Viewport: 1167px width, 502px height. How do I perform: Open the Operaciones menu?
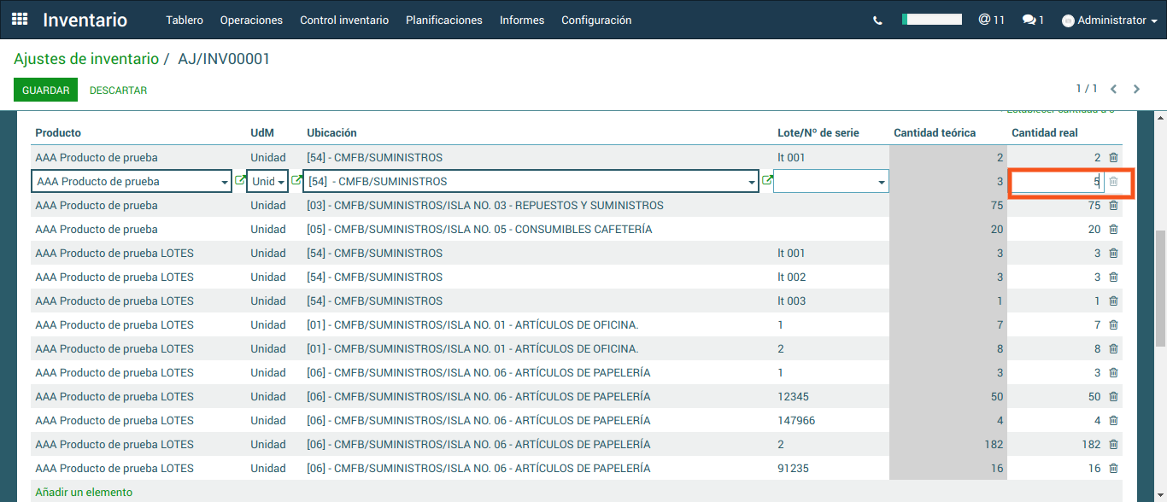click(x=251, y=20)
